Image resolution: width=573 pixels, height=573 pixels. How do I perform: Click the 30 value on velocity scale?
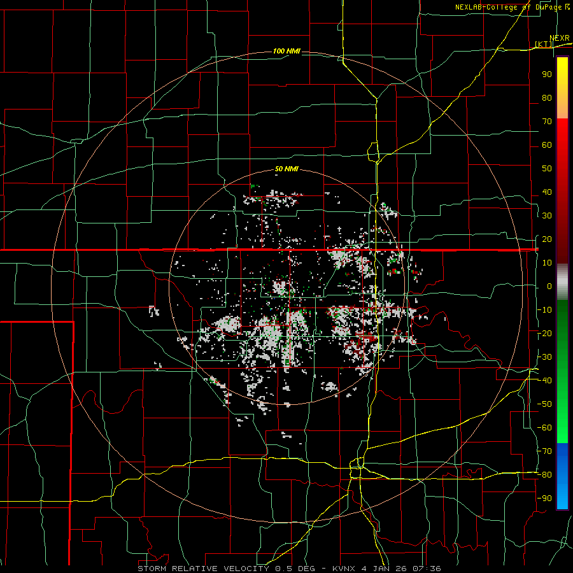tap(547, 216)
